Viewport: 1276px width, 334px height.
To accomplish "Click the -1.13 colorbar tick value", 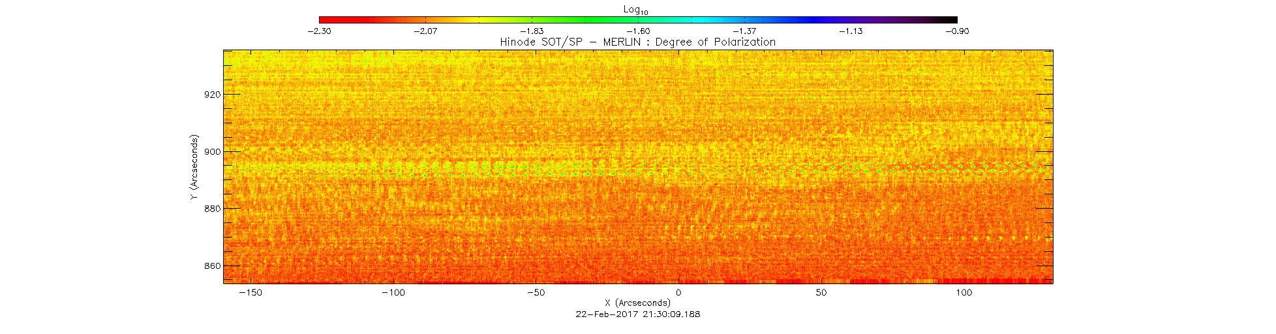I will coord(851,31).
